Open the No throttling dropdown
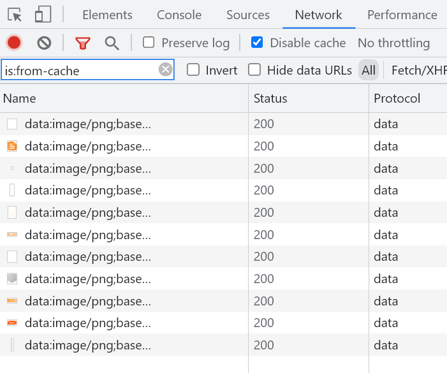 [393, 43]
